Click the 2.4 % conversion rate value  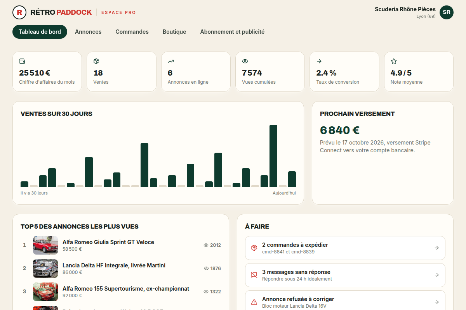[326, 73]
